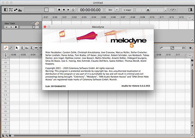This screenshot has width=195, height=138.
Task: Toggle the info pane icon at top right
Action: coord(190,10)
